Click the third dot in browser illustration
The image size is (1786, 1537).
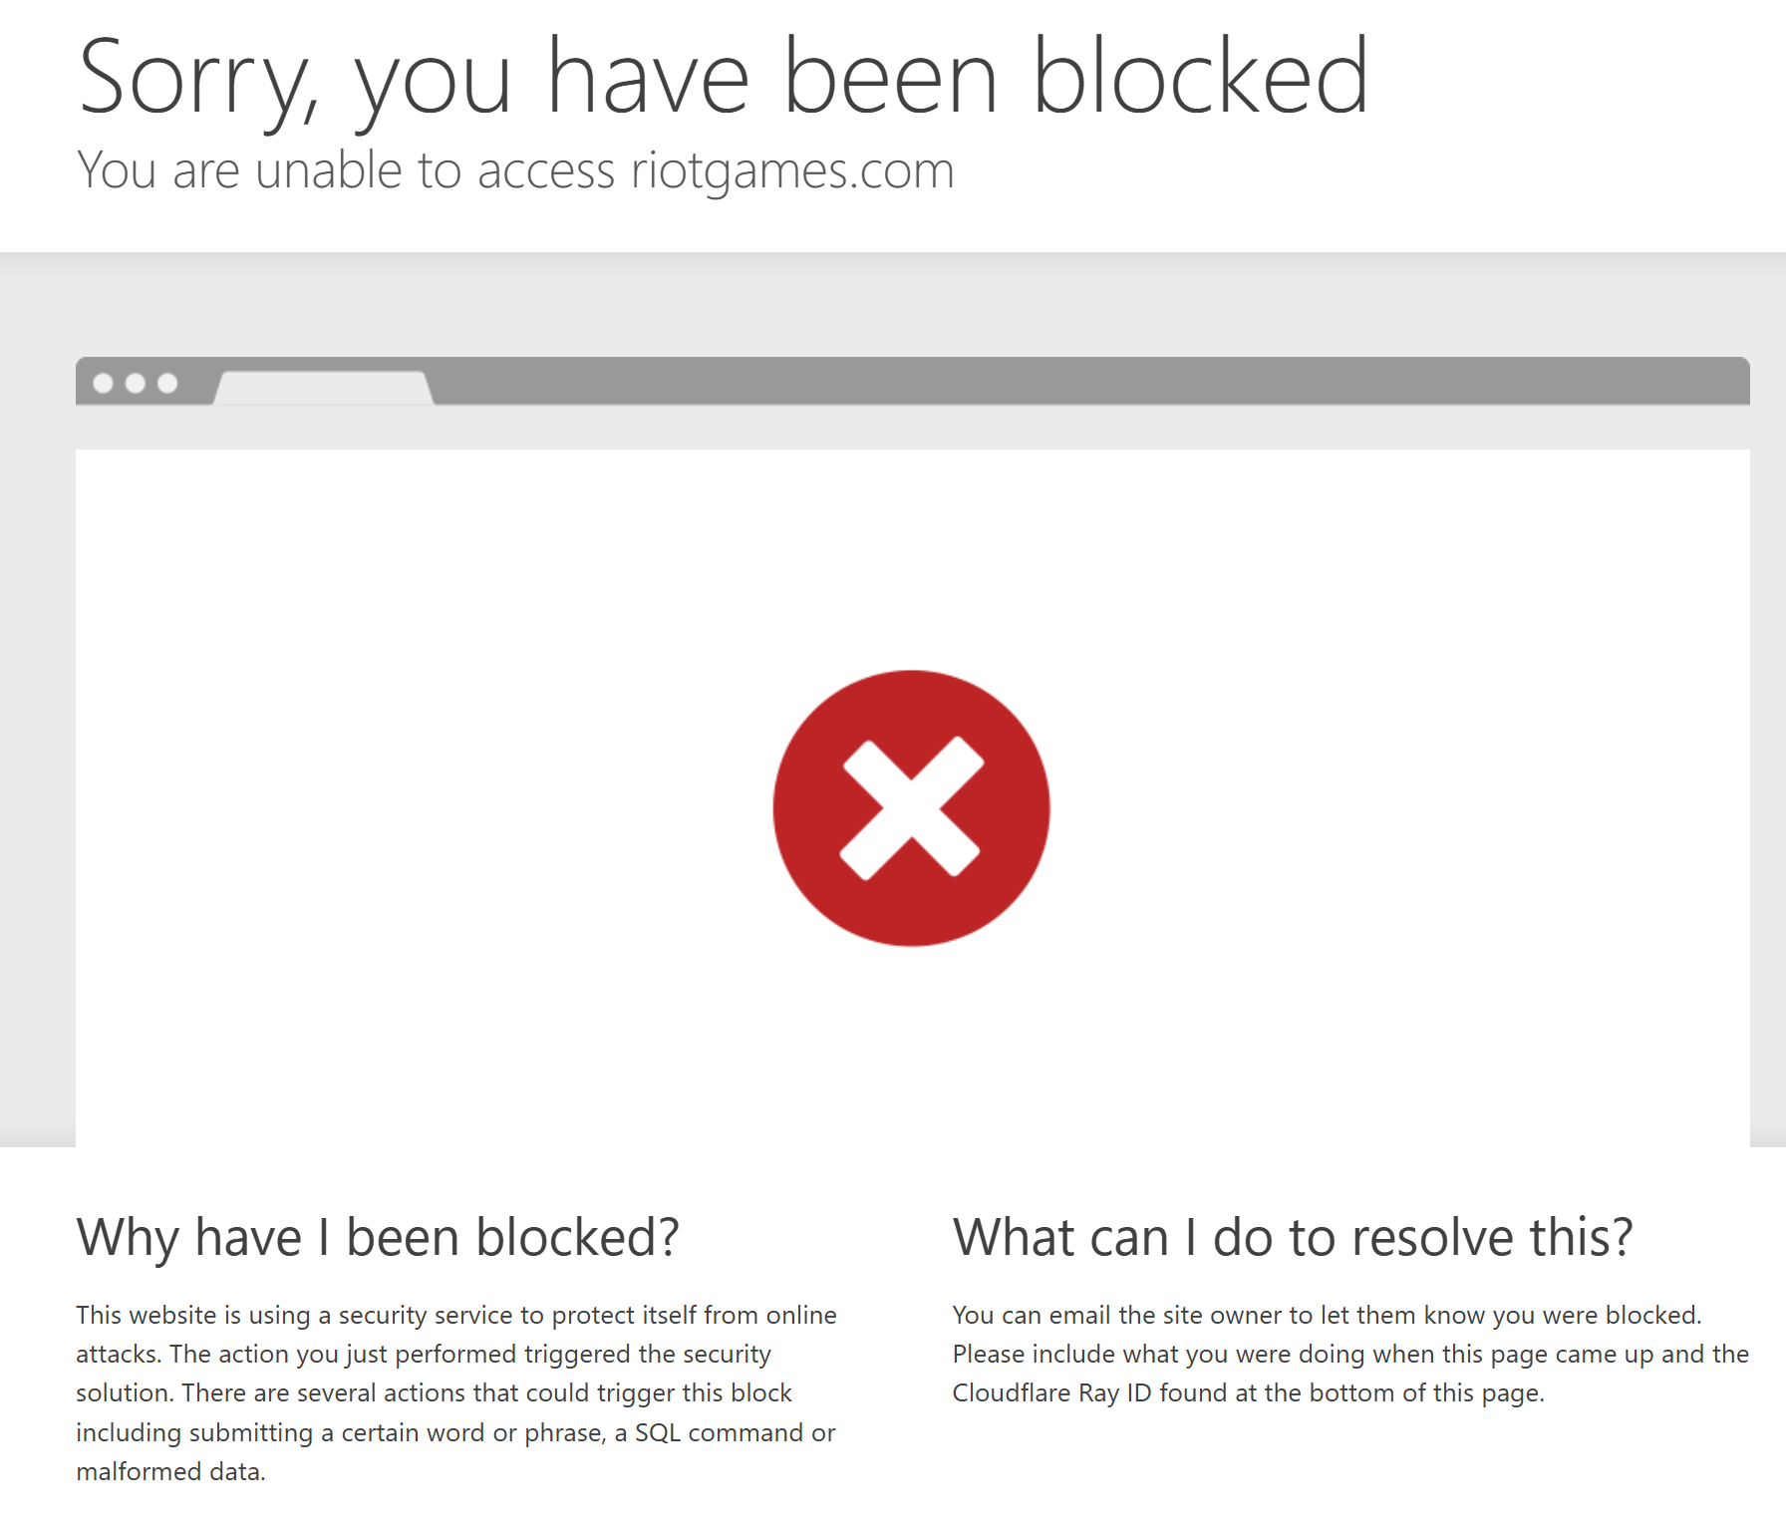tap(167, 383)
